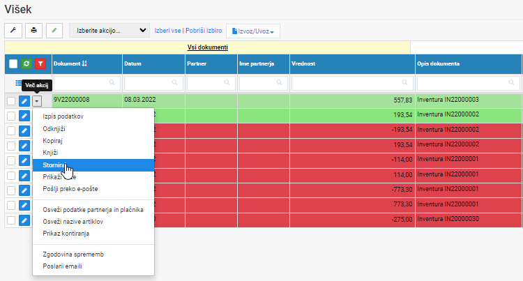This screenshot has width=523, height=281.
Task: Click the 'Izberi vse' link
Action: click(167, 31)
